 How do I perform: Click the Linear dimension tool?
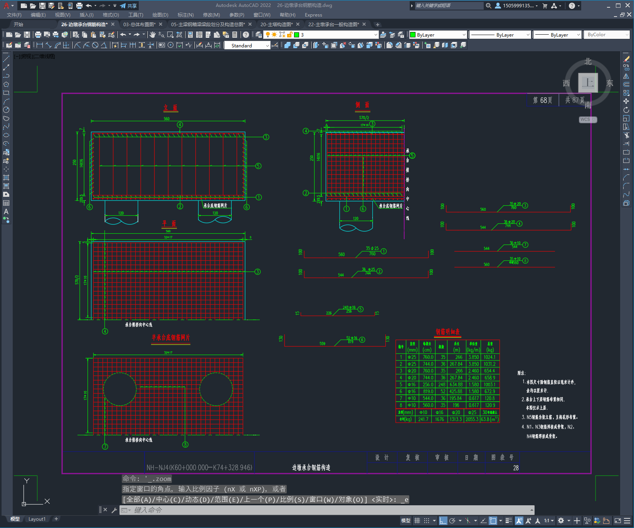coord(39,45)
